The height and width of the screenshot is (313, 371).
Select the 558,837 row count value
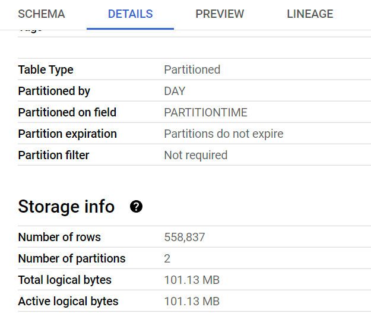(x=184, y=237)
